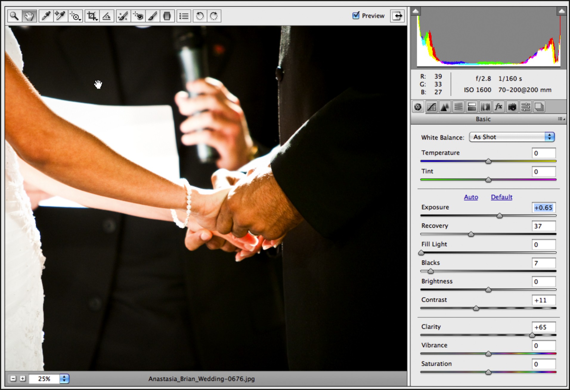Click the filename Anastasia_Brian_Wedding-0676.jpg
This screenshot has height=390, width=570.
[x=202, y=379]
